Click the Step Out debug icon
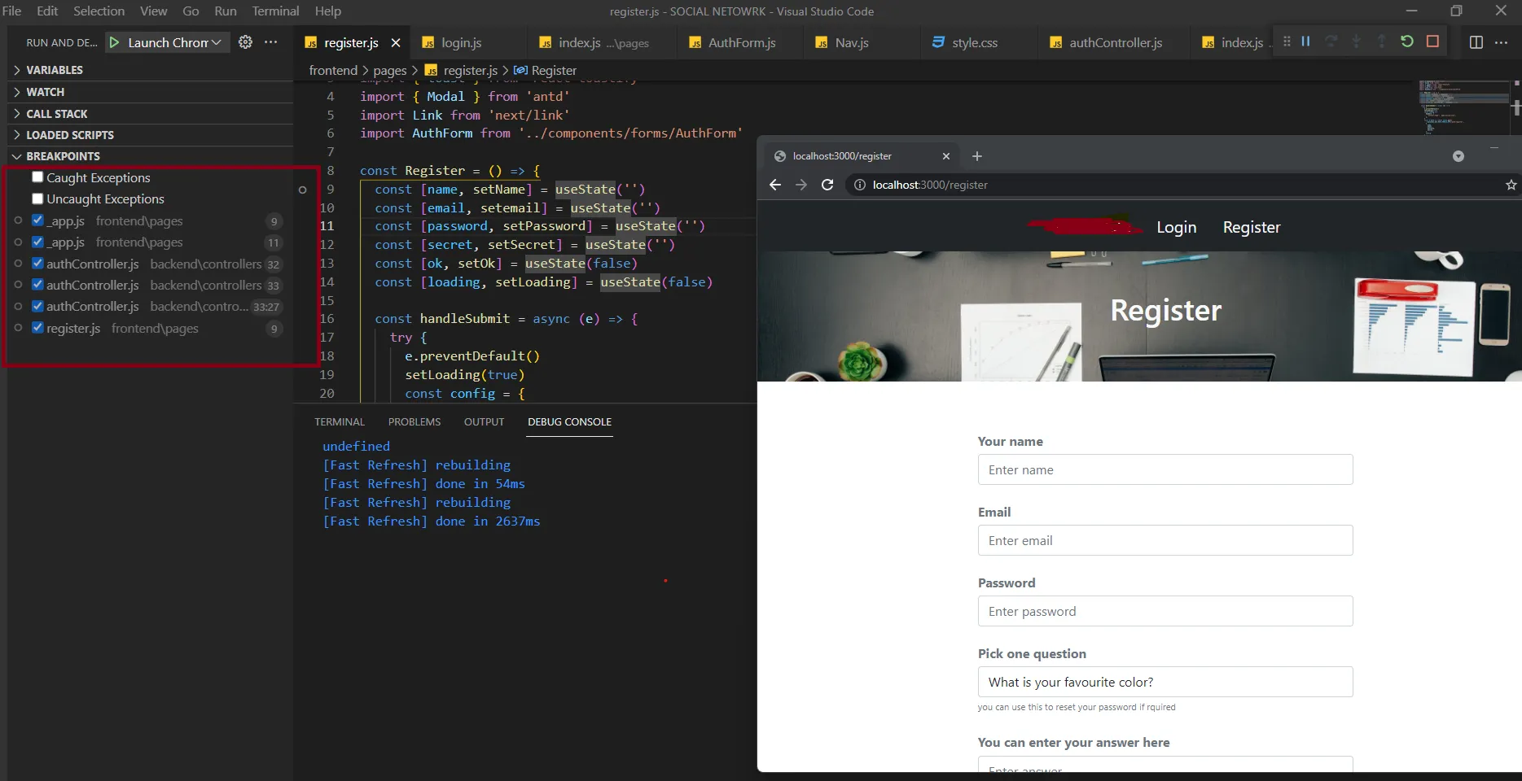1522x781 pixels. click(1381, 41)
